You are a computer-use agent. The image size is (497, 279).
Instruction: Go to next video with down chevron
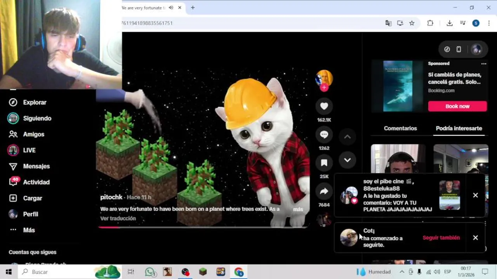(347, 160)
